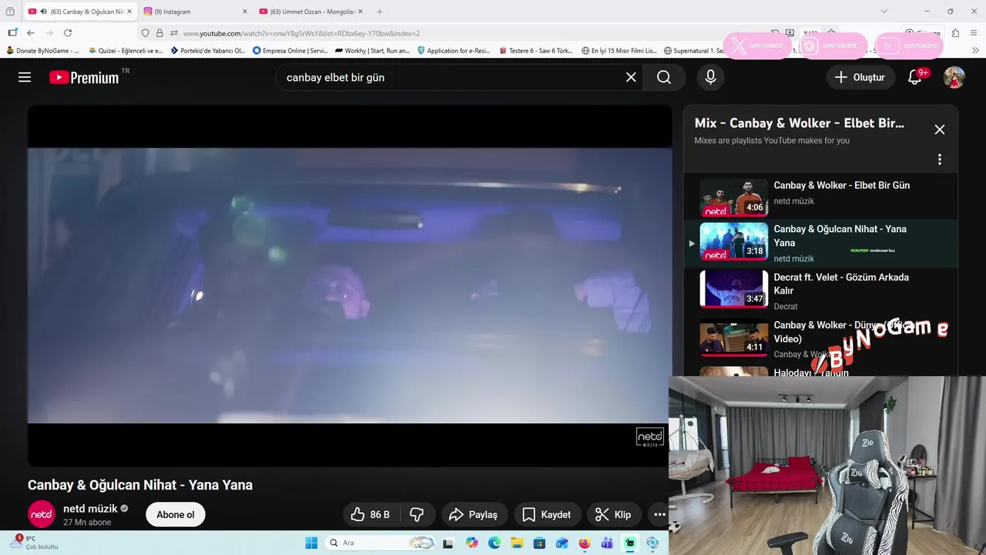Open the weather widget showing 9°C

[35, 543]
